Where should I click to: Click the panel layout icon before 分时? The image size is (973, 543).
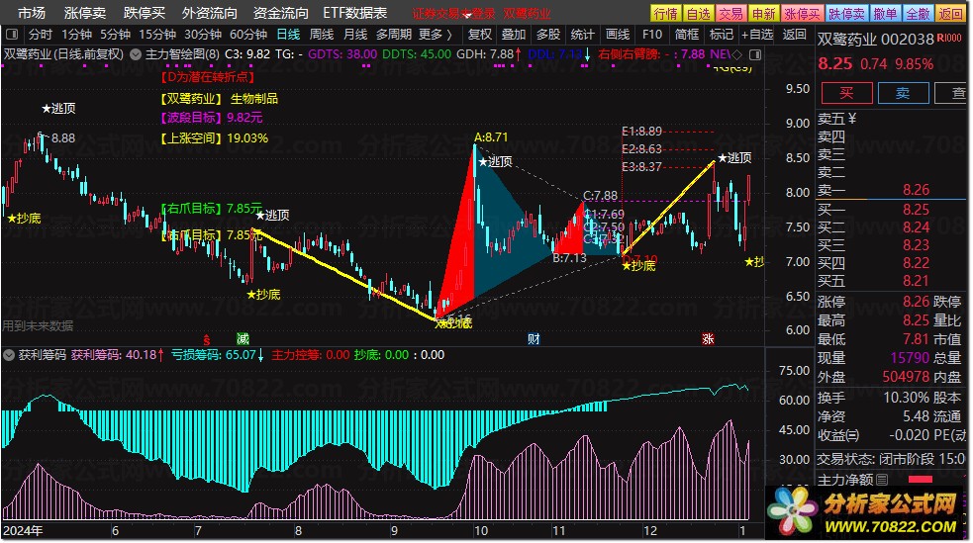[x=12, y=35]
